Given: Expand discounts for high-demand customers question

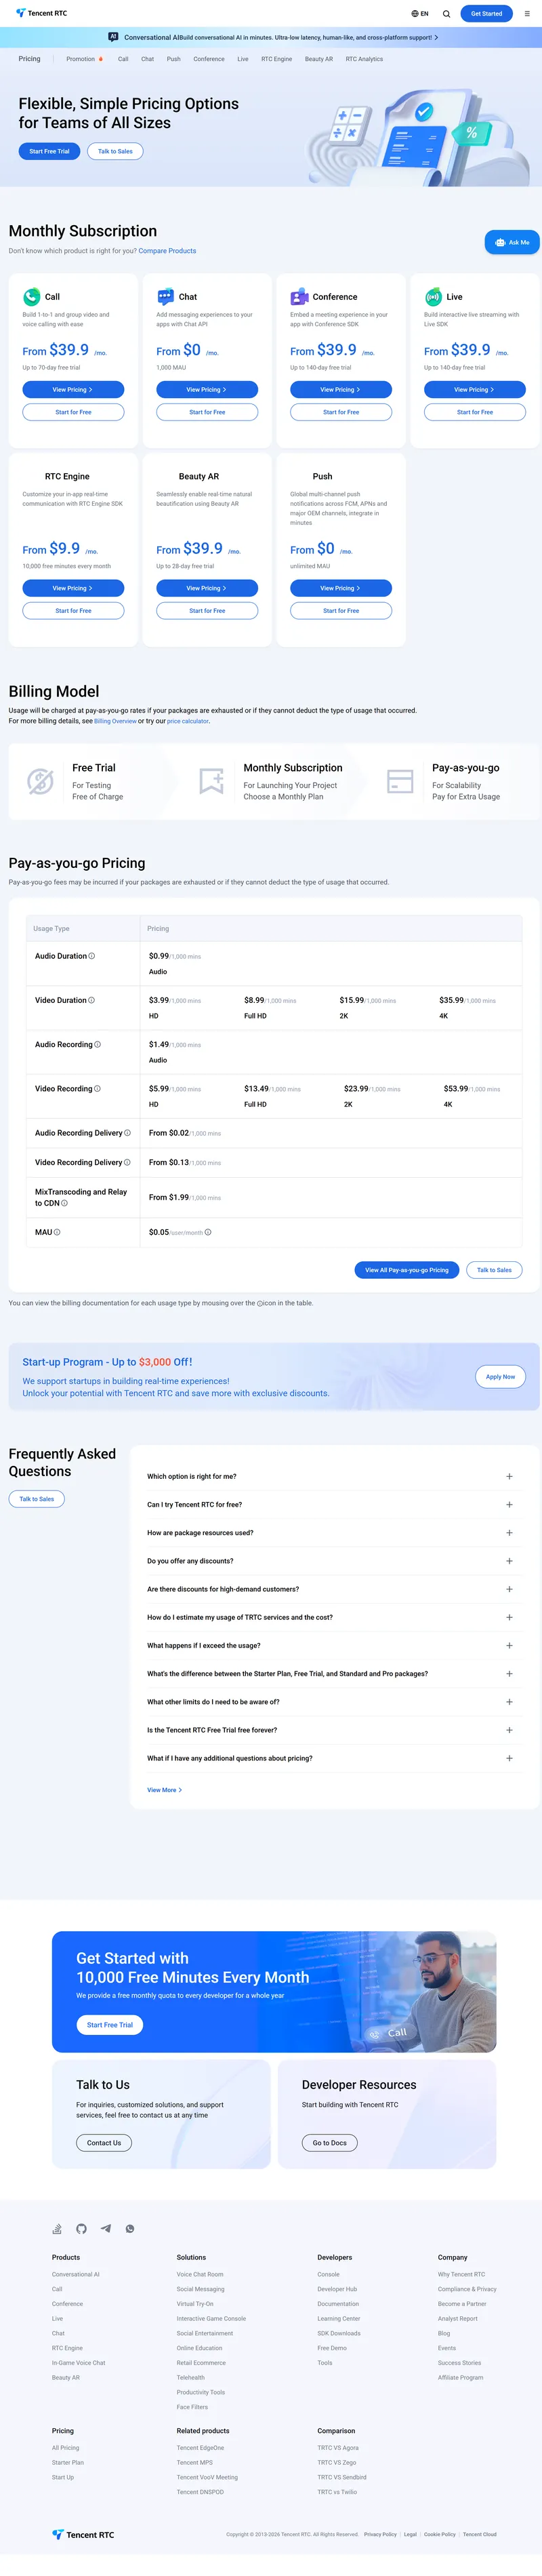Looking at the screenshot, I should click(x=509, y=1589).
